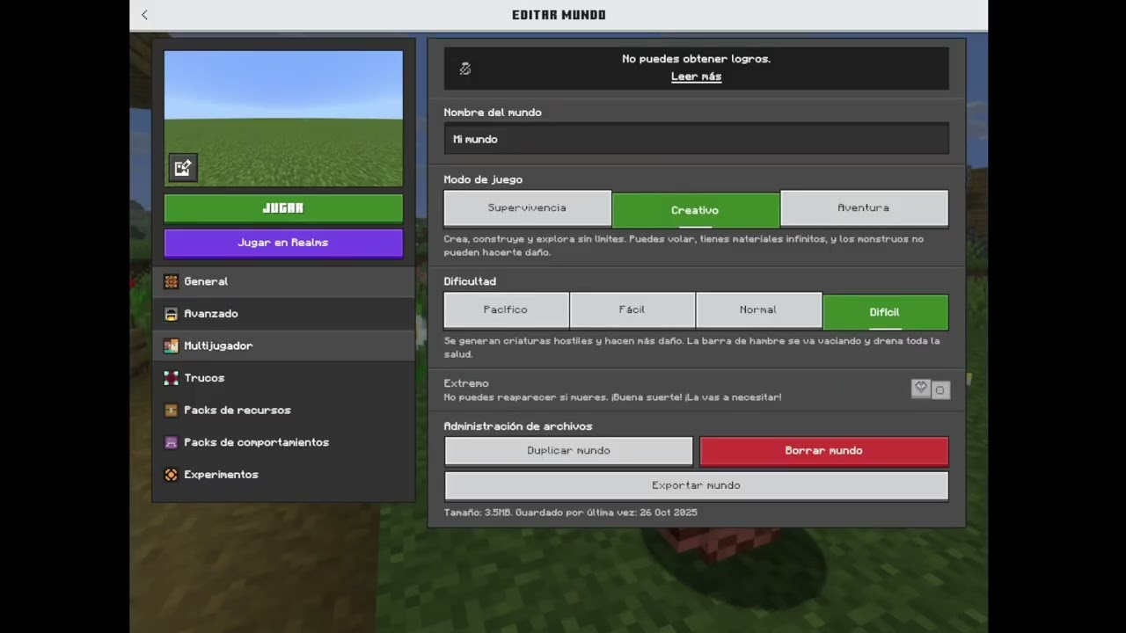Set difficulty to Fácil
Image resolution: width=1126 pixels, height=633 pixels.
coord(632,310)
